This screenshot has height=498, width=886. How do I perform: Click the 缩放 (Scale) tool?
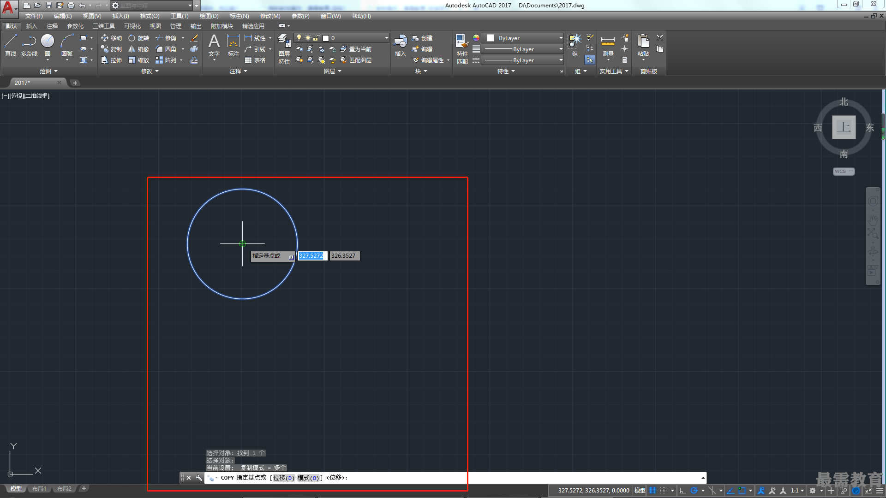(139, 60)
